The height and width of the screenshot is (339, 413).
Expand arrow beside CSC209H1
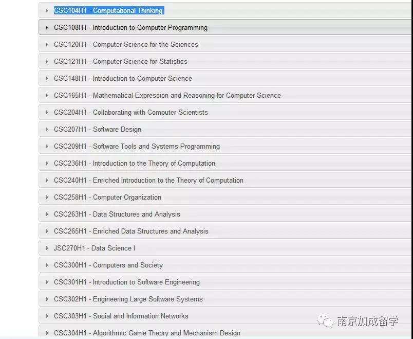47,146
